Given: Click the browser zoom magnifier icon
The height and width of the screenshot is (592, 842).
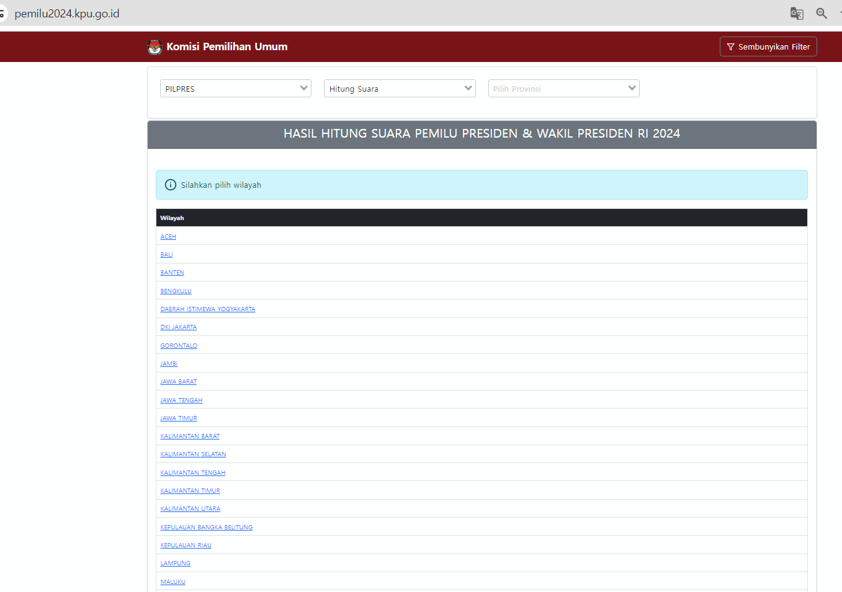Looking at the screenshot, I should click(822, 14).
